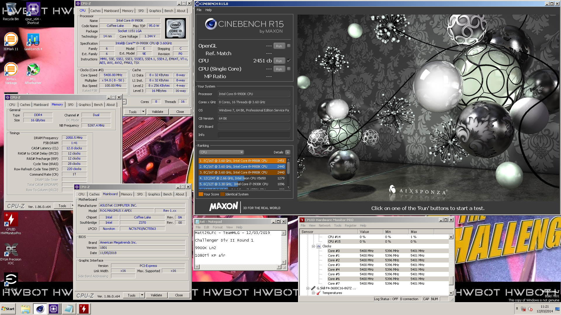Screen dimensions: 561x315
Task: Click the Info field in Cinebench
Action: pos(254,135)
